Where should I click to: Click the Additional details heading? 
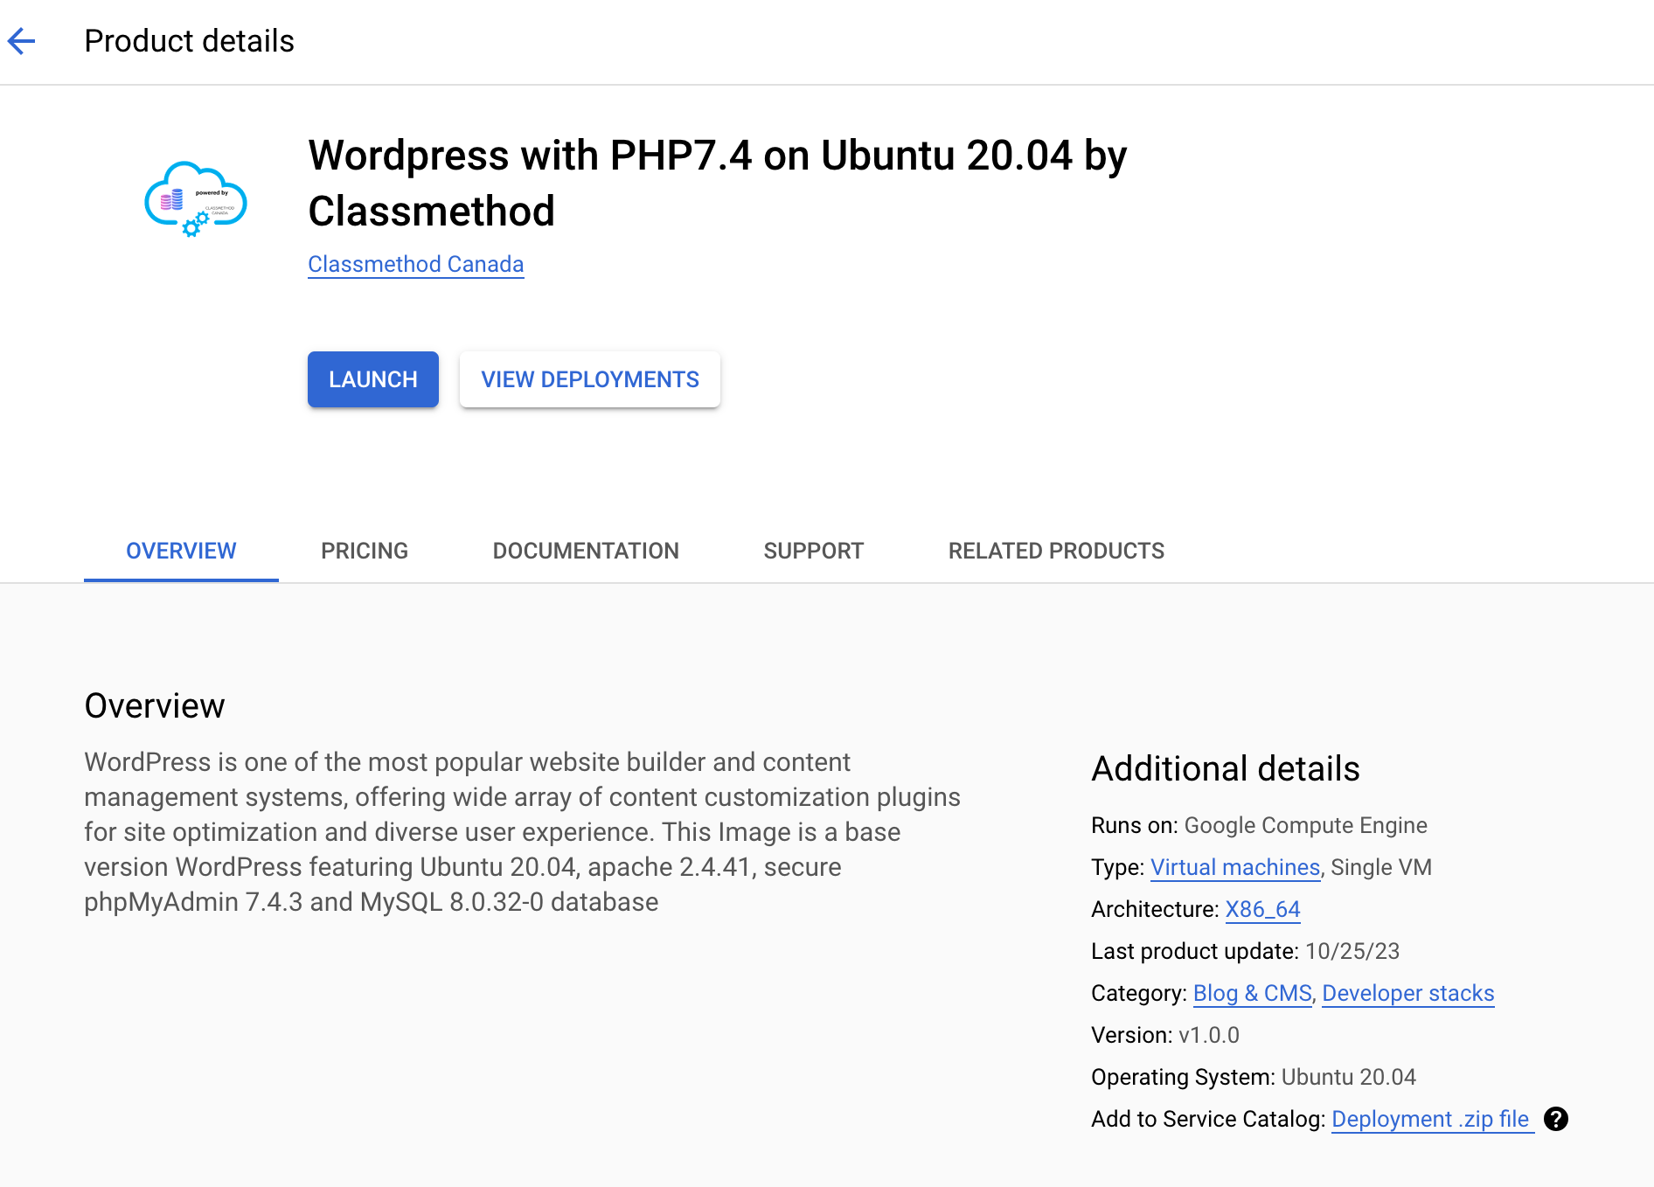click(x=1225, y=768)
